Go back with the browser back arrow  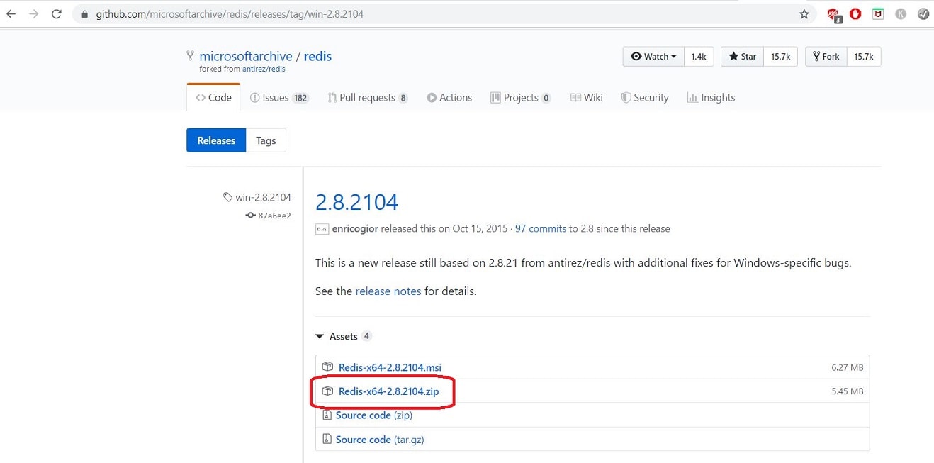click(11, 14)
